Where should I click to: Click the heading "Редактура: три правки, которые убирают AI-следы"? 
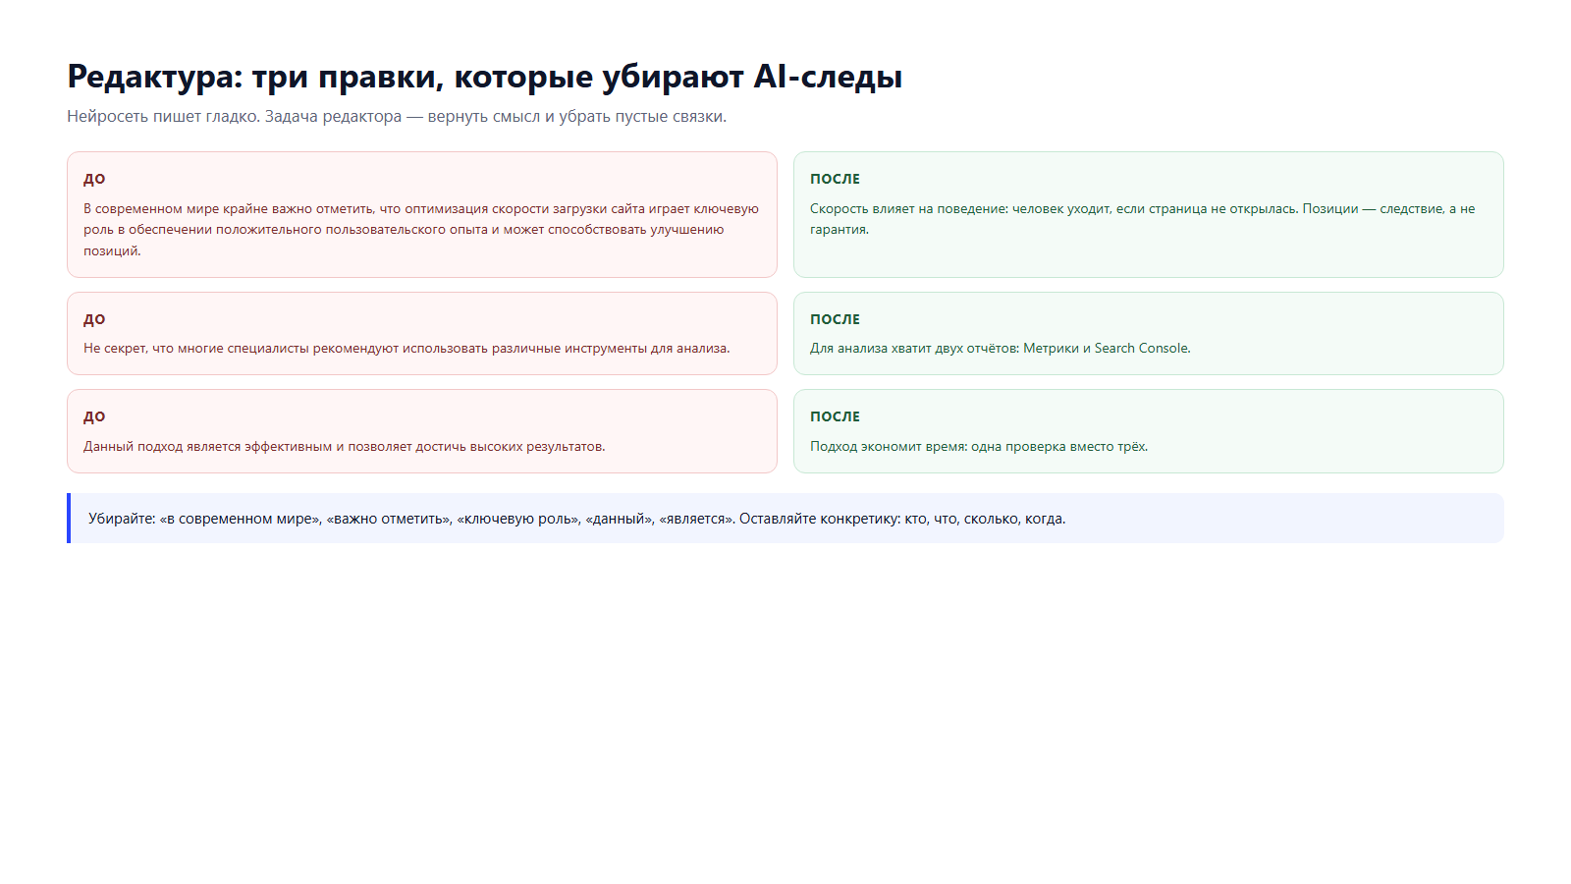484,77
